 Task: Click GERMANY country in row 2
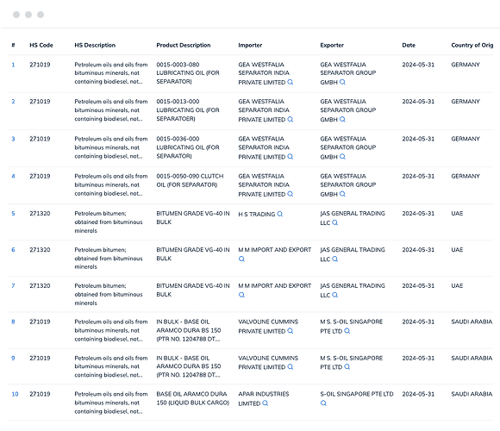click(466, 102)
